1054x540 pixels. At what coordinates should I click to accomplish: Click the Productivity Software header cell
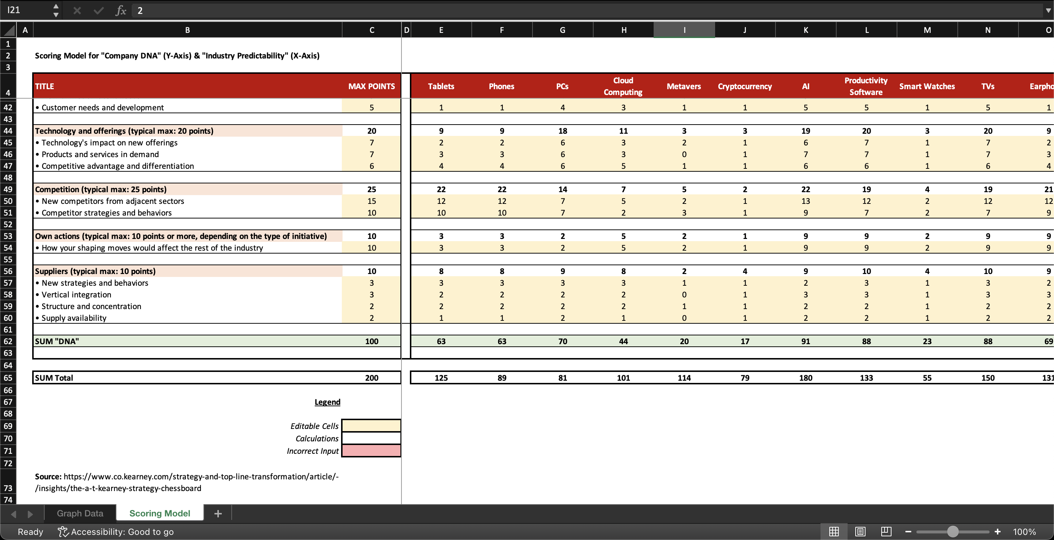[866, 86]
